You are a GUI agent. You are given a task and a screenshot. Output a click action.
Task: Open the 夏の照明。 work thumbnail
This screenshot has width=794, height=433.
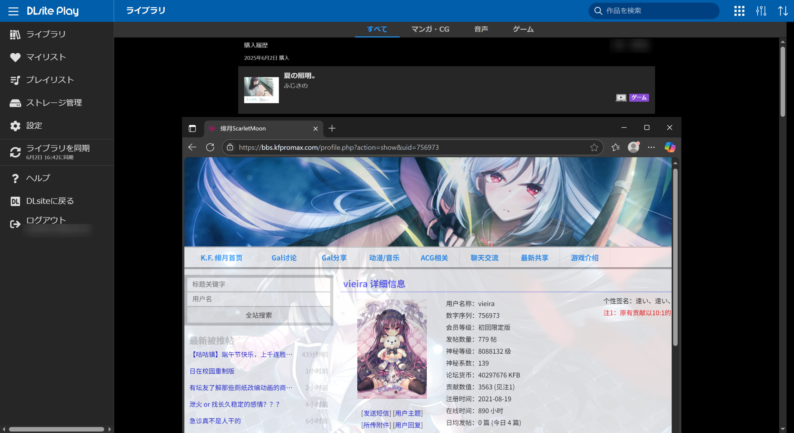[261, 90]
